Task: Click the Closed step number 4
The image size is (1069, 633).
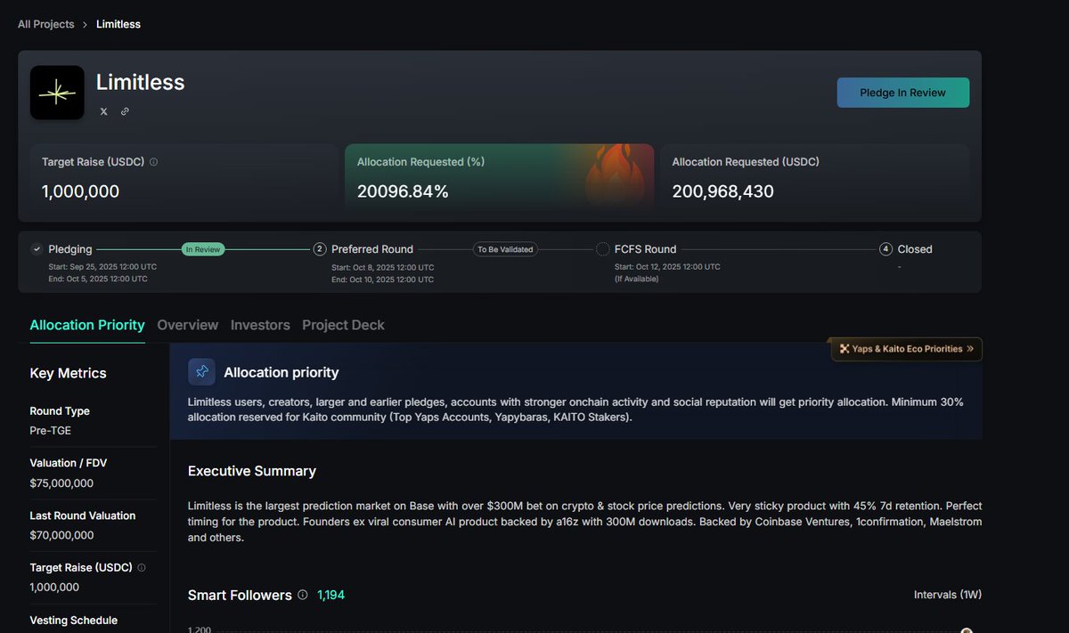Action: (885, 249)
